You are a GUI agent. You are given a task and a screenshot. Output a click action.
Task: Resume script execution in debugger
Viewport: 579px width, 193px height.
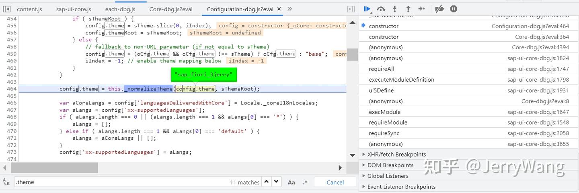[x=367, y=8]
